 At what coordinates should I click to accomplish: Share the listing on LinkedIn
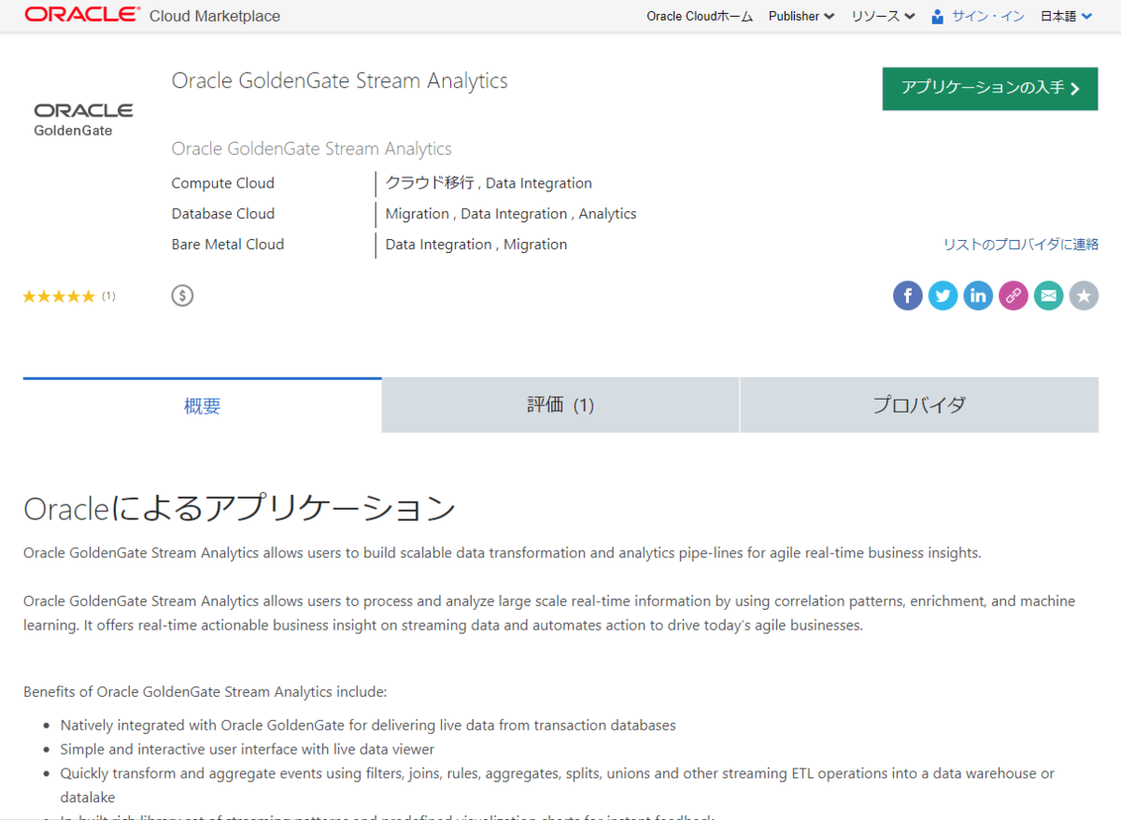(x=978, y=295)
